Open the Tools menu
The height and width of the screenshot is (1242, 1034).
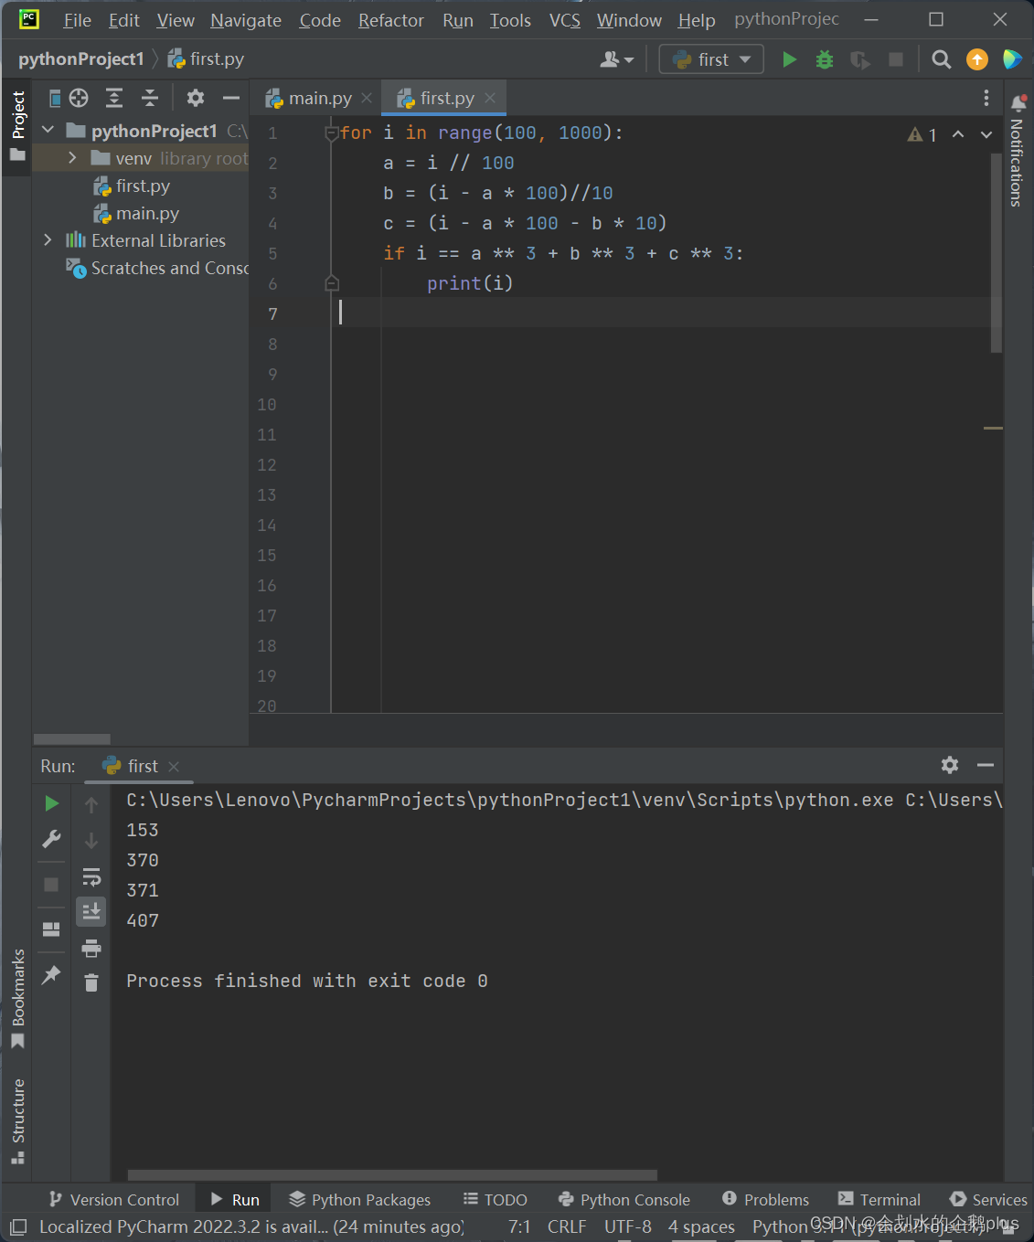(x=510, y=20)
